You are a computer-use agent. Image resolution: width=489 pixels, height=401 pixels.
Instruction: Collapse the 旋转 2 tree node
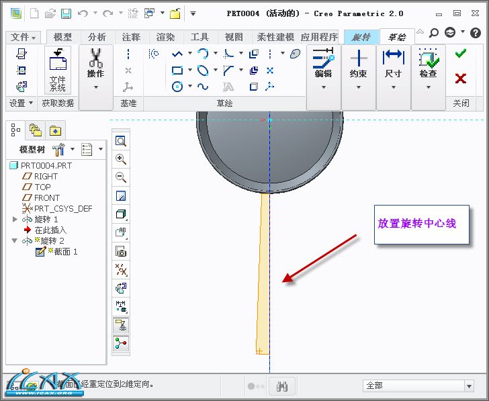point(15,240)
